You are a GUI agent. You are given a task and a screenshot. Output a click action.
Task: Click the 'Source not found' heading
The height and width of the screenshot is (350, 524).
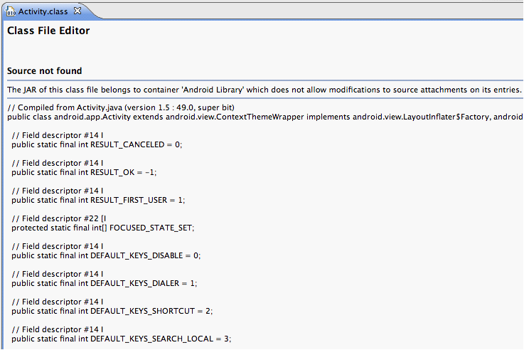tap(45, 71)
